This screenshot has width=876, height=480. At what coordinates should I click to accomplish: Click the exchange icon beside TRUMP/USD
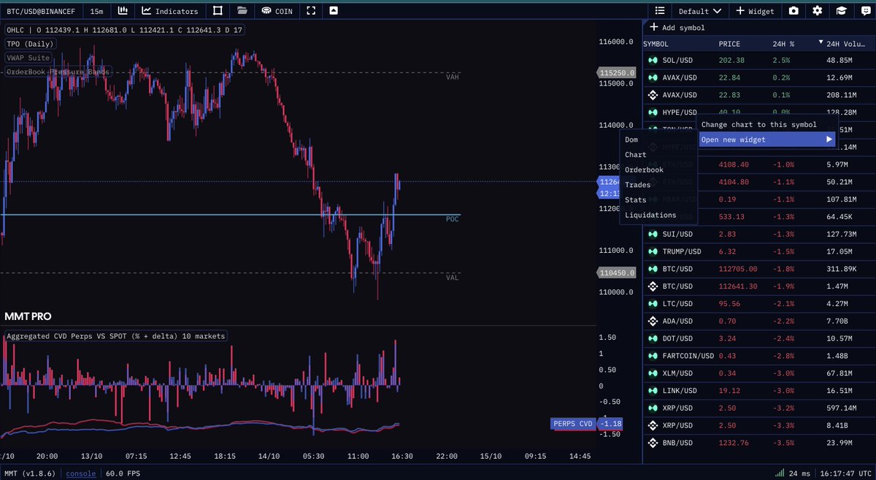point(653,251)
